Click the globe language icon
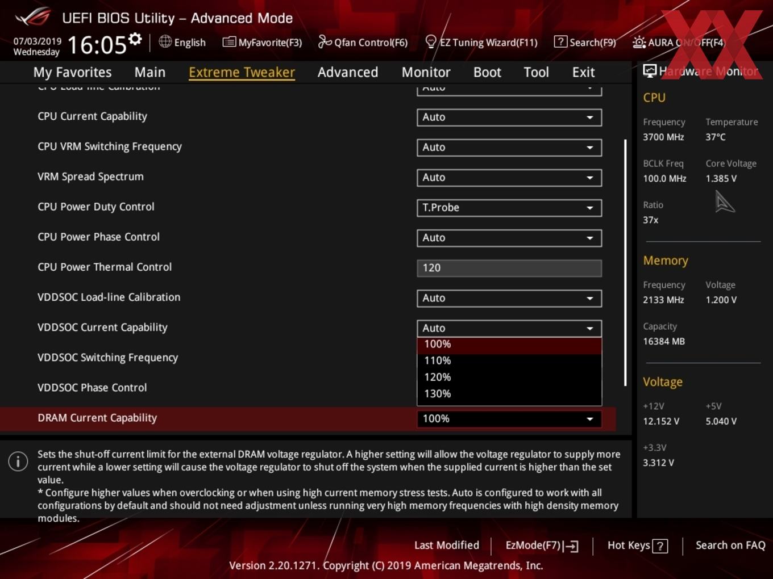 tap(165, 41)
